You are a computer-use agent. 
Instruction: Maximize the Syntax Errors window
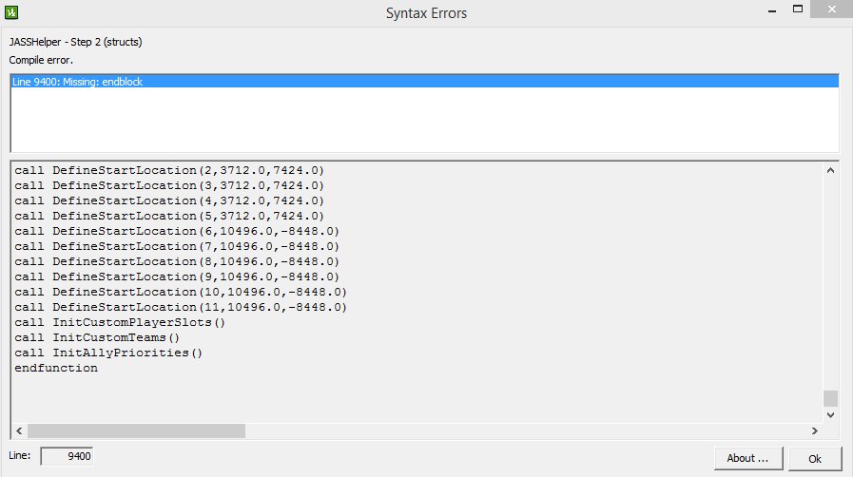click(x=801, y=12)
